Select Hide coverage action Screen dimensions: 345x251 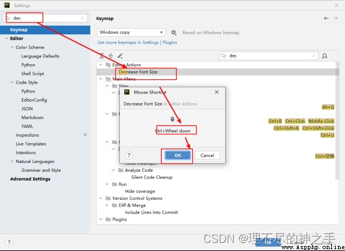pyautogui.click(x=140, y=191)
